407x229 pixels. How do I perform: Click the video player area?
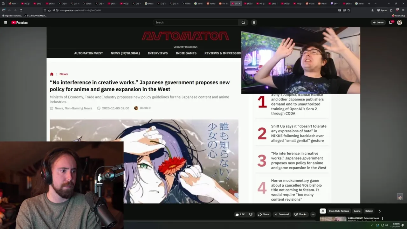(203, 115)
